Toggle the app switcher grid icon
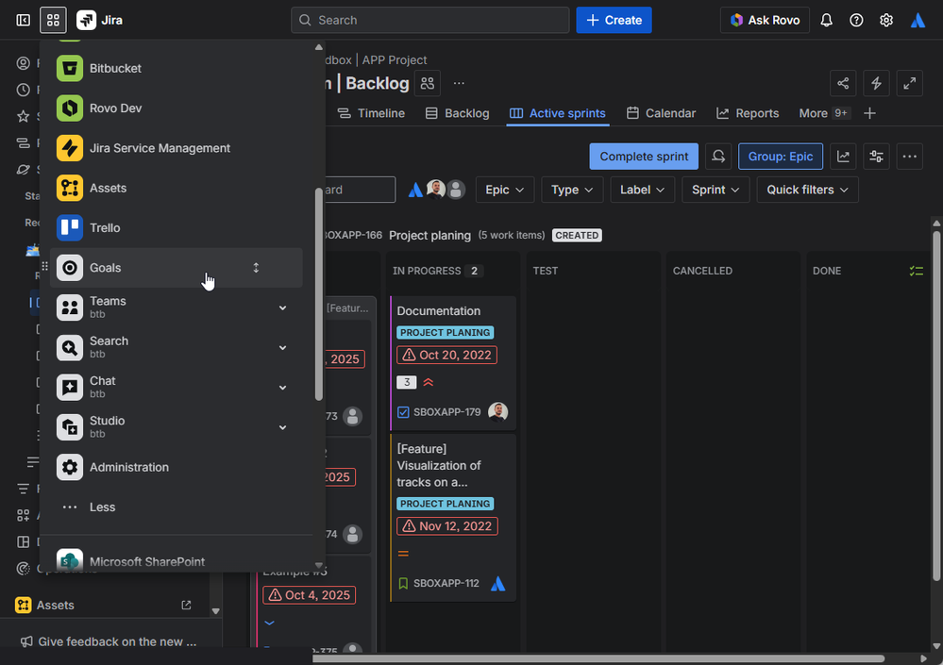This screenshot has height=665, width=943. click(x=53, y=21)
